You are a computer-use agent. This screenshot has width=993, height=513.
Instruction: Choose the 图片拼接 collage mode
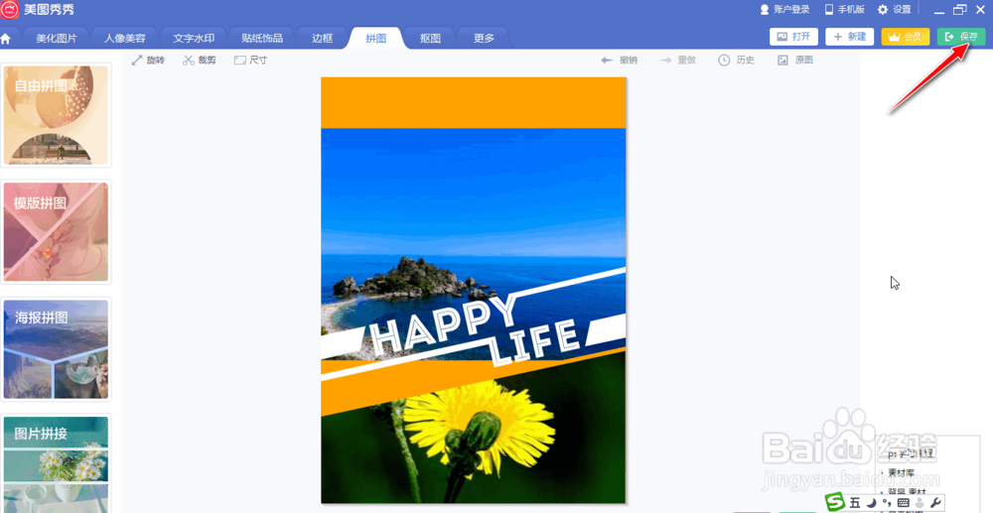(56, 463)
